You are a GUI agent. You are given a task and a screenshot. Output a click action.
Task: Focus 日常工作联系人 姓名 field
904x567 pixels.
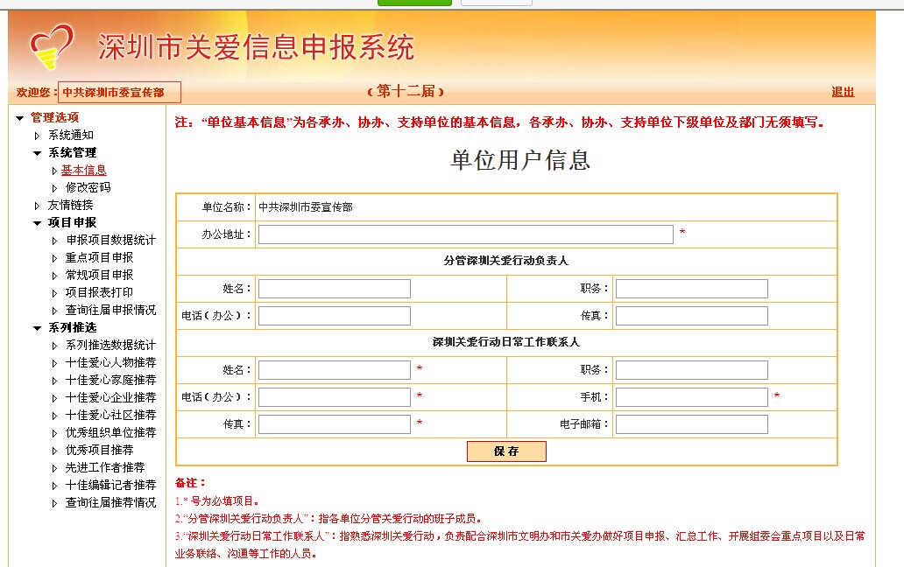335,369
